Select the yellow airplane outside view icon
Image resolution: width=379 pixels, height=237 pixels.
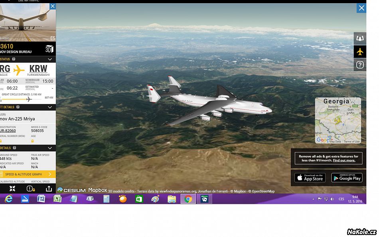tap(360, 51)
